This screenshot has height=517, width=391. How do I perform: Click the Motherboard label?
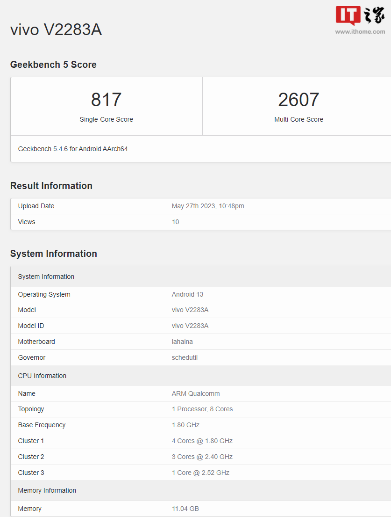click(36, 342)
